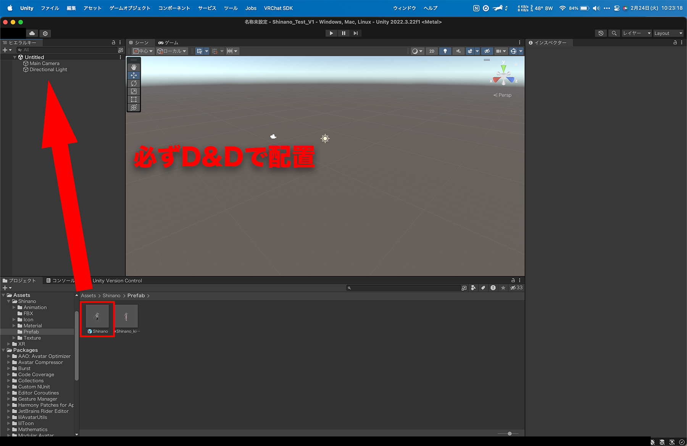Image resolution: width=687 pixels, height=446 pixels.
Task: Toggle 2D view mode
Action: pos(432,51)
